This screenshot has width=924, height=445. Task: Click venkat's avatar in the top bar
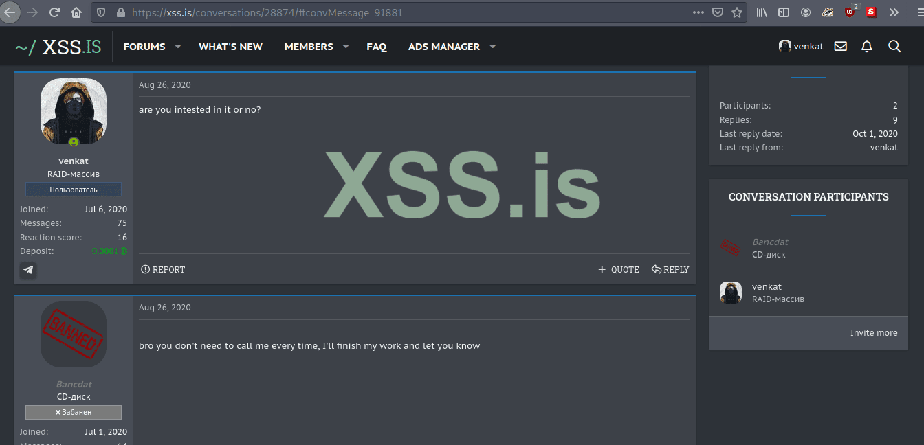tap(784, 45)
